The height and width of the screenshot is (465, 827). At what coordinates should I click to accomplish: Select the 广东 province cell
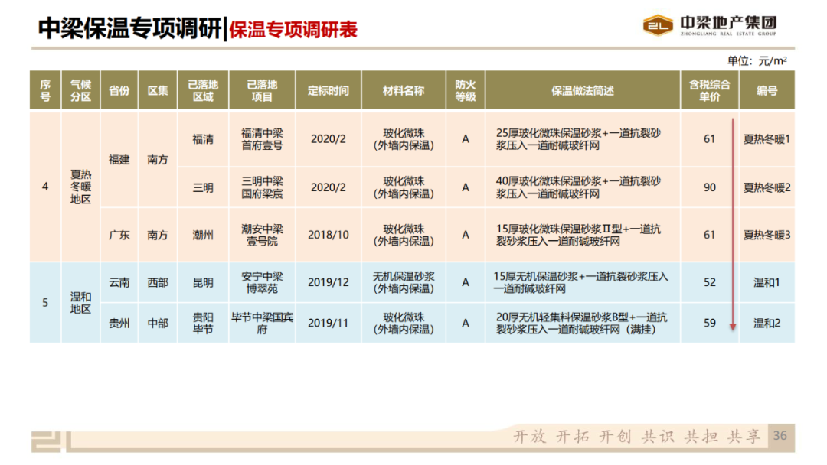point(119,235)
